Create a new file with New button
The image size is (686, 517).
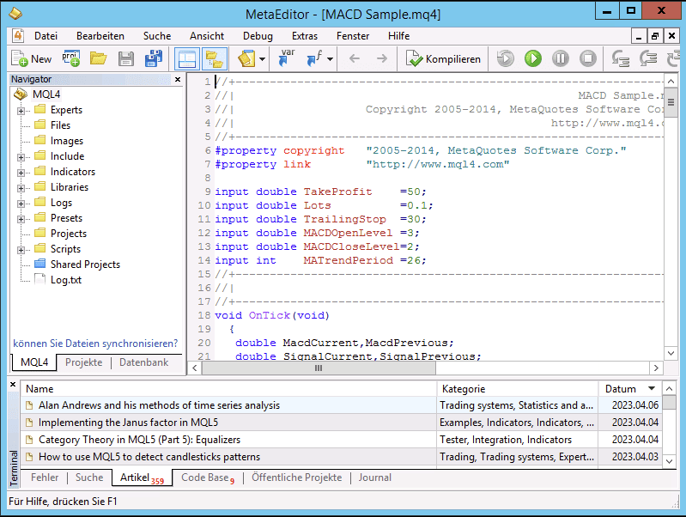pos(32,58)
